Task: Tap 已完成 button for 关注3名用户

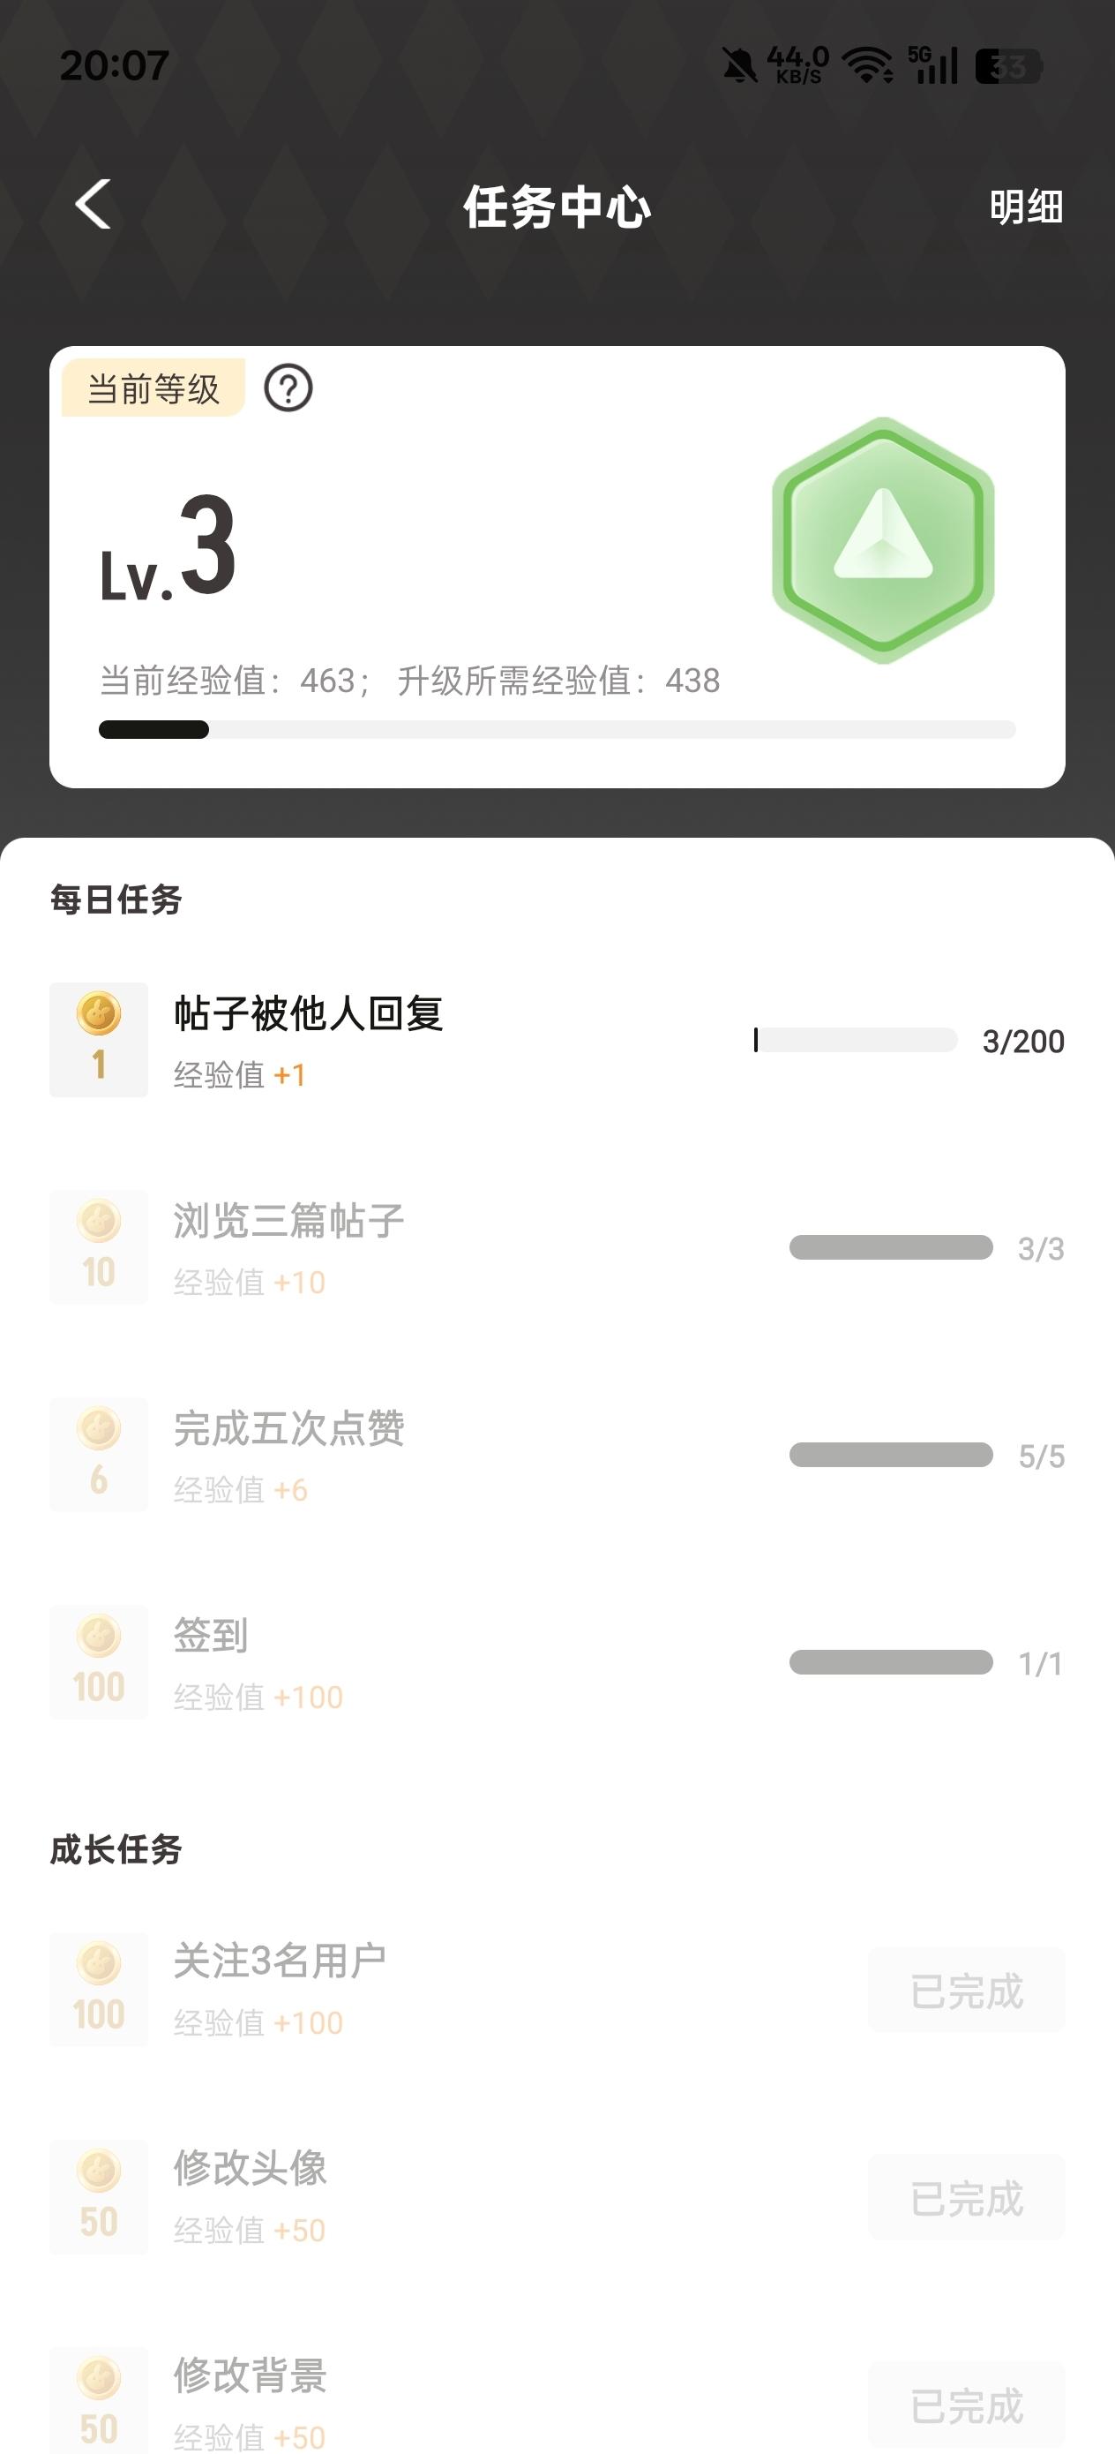Action: tap(967, 1991)
